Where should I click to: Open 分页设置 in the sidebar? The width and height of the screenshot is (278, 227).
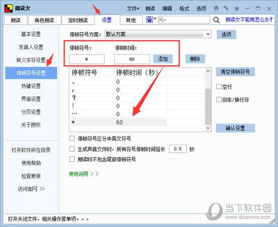pos(31,112)
